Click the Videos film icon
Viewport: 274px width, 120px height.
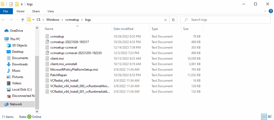pyautogui.click(x=9, y=83)
